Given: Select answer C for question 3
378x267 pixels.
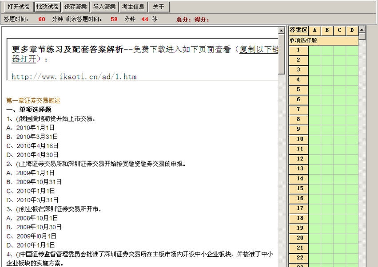Looking at the screenshot, I should (x=340, y=70).
